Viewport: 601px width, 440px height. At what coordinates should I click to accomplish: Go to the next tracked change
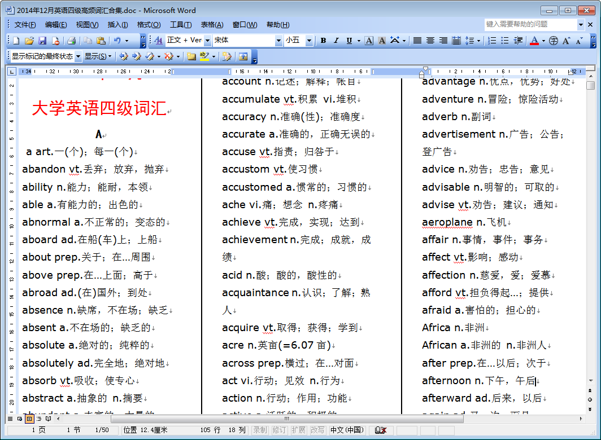(137, 56)
